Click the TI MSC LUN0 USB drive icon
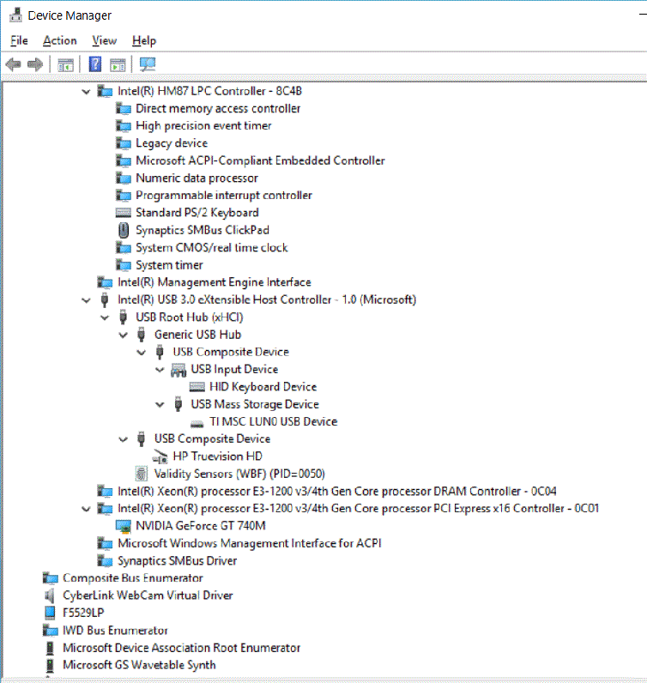The width and height of the screenshot is (647, 683). point(197,423)
